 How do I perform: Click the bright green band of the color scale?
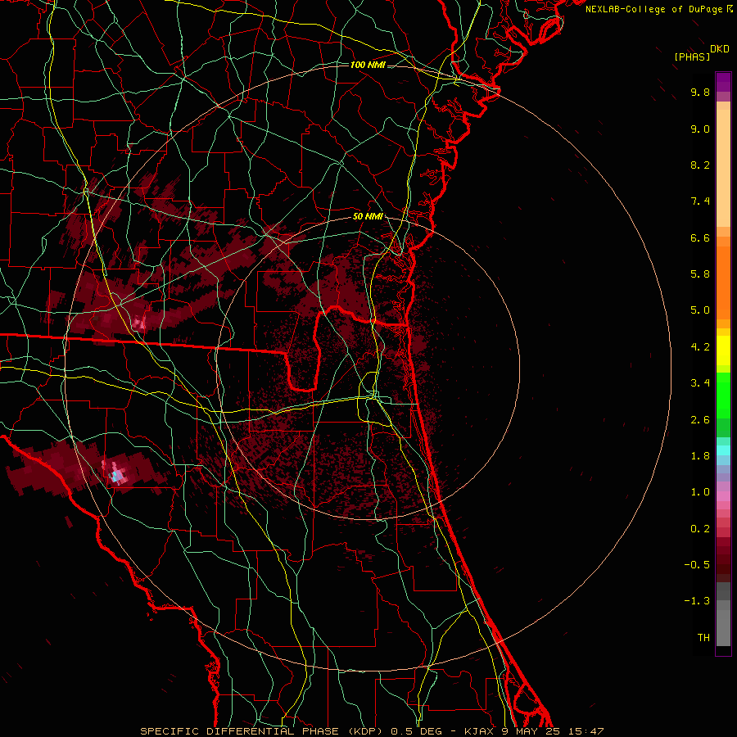tap(723, 395)
